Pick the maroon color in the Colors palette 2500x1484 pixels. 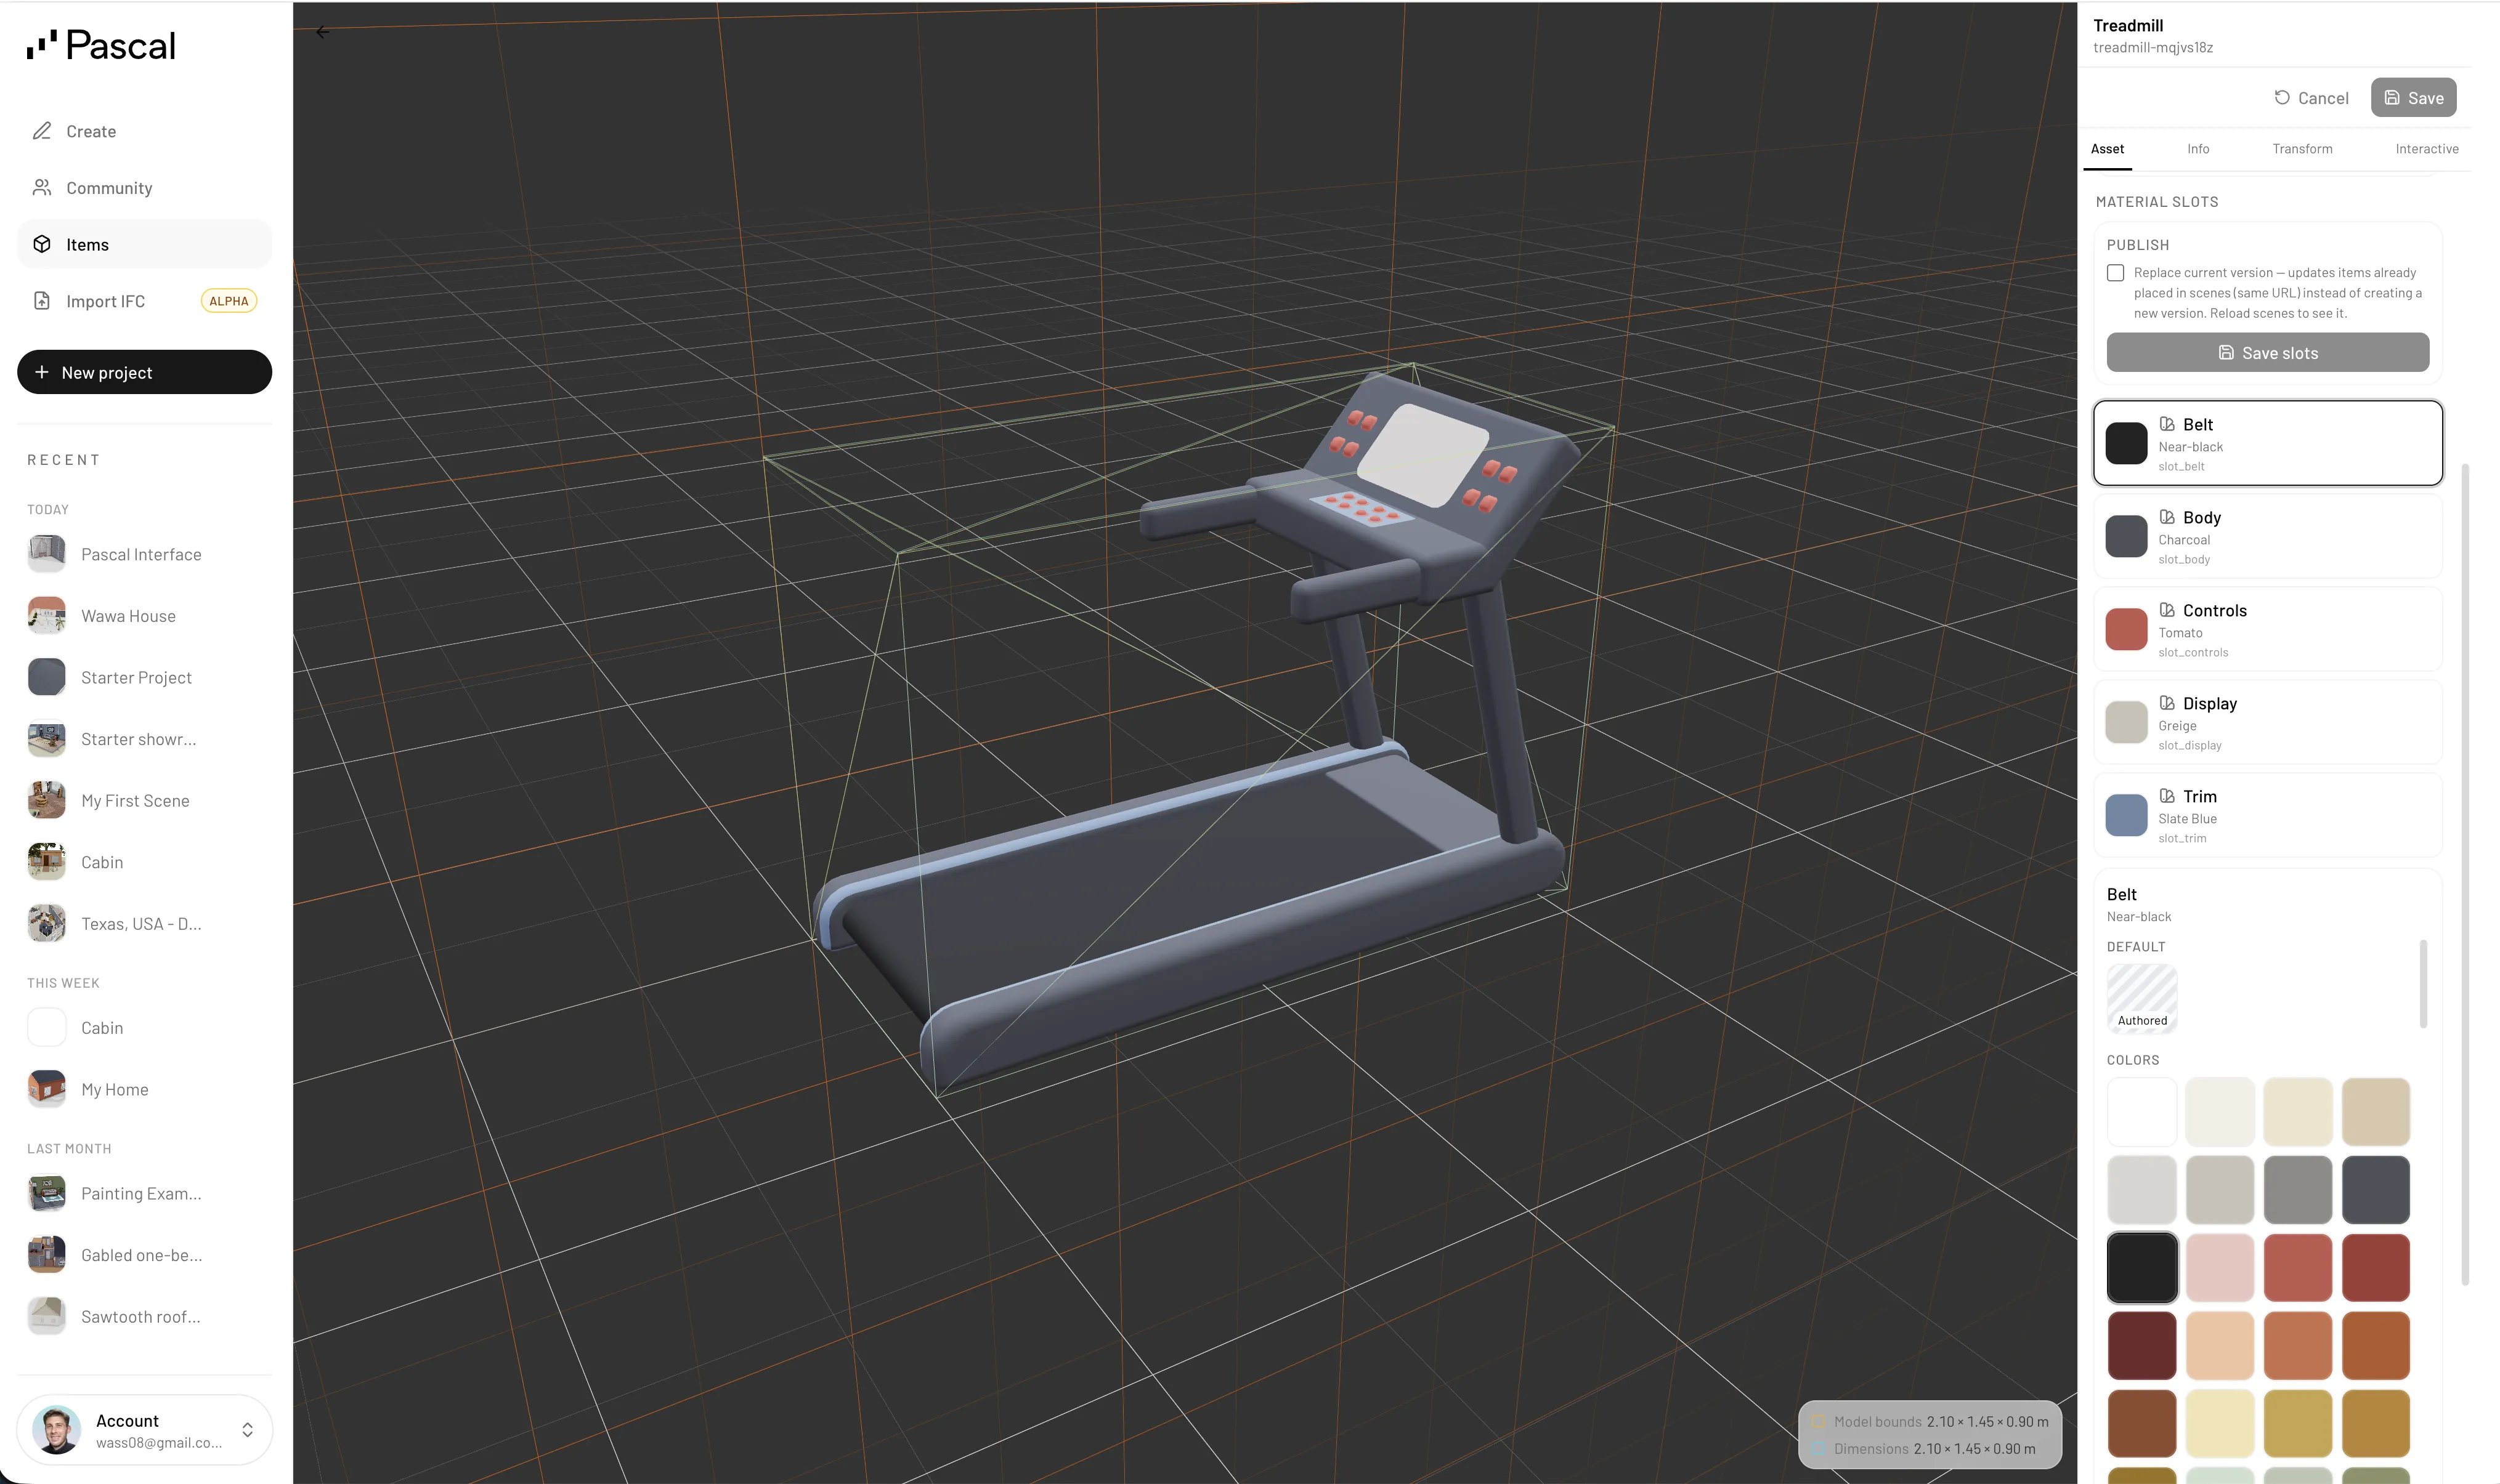click(2142, 1345)
